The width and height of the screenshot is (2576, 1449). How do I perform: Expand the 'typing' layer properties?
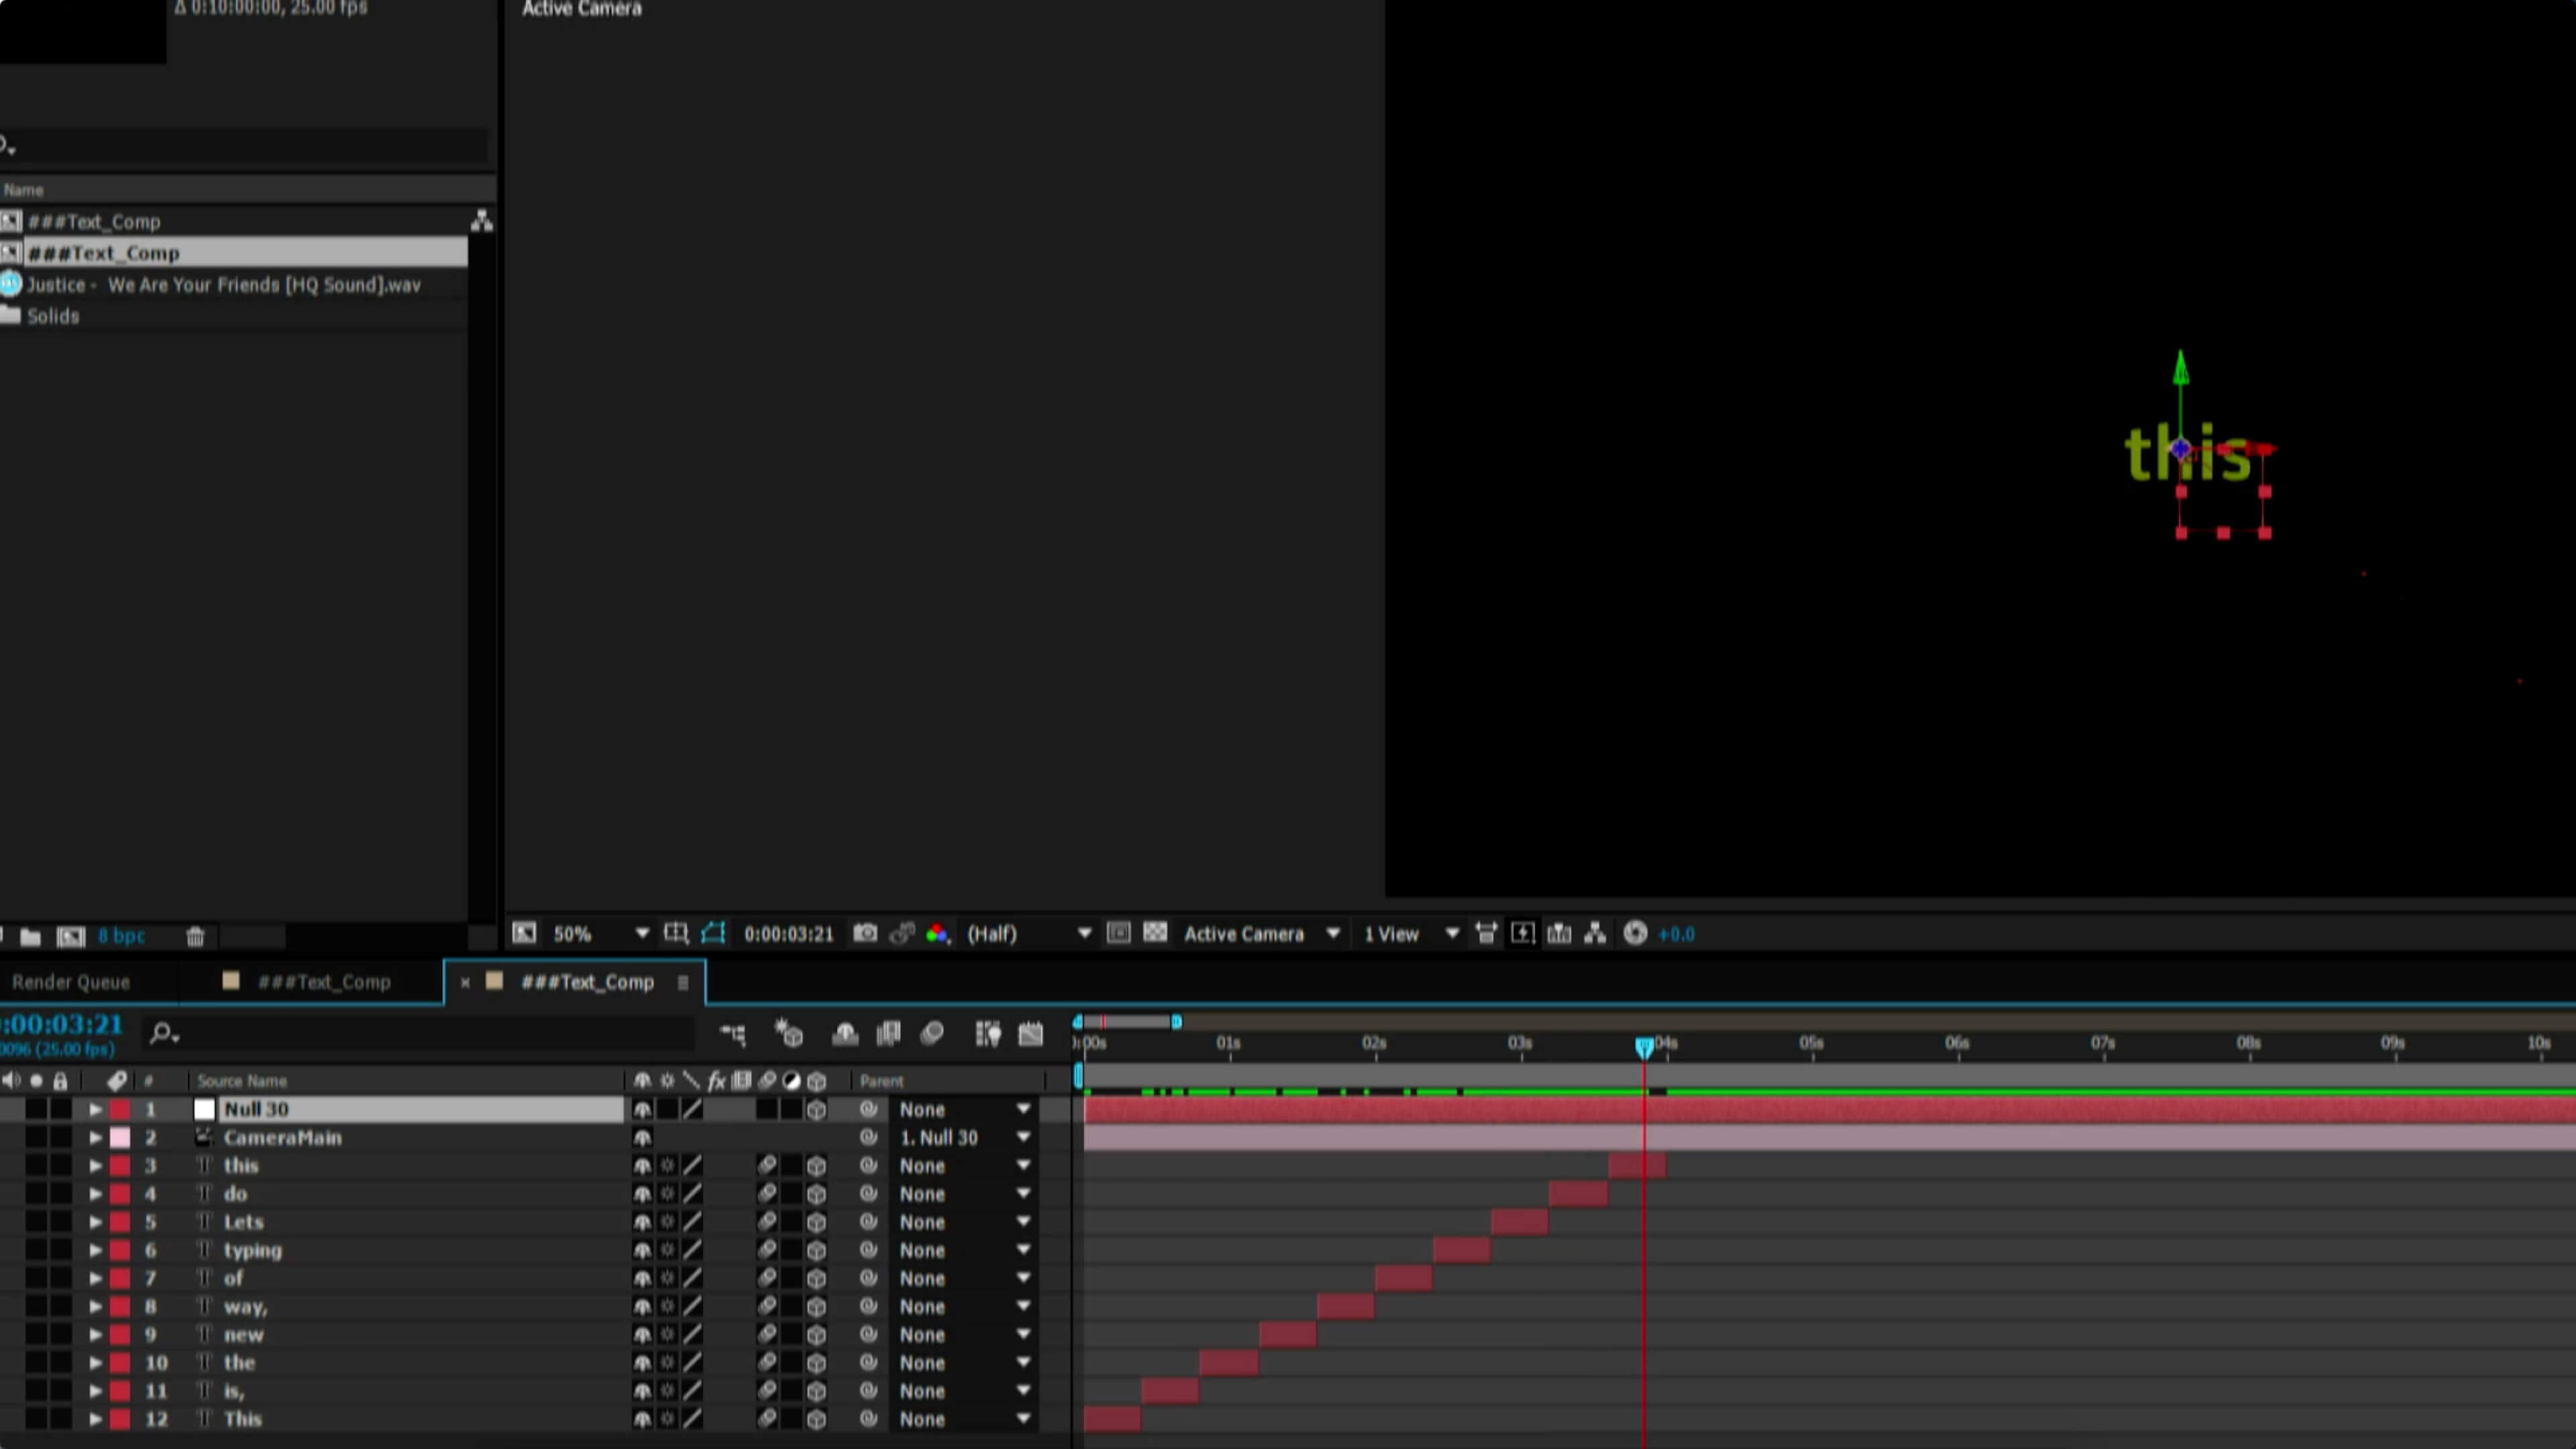pyautogui.click(x=95, y=1250)
